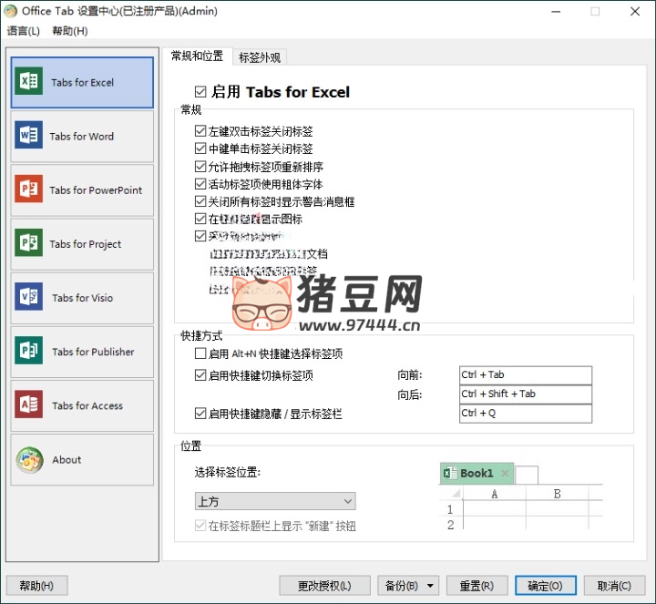
Task: Expand the 备份(B) dropdown arrow
Action: pyautogui.click(x=430, y=586)
